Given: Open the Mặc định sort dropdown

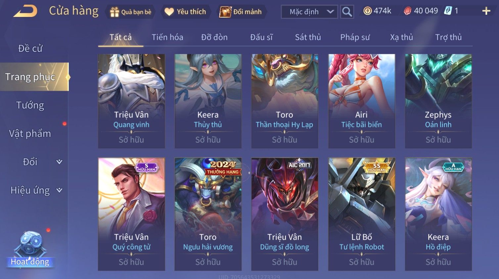Looking at the screenshot, I should coord(309,12).
